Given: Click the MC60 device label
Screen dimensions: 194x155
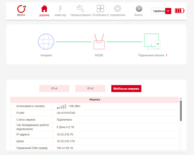Looking at the screenshot, I should [x=99, y=55].
